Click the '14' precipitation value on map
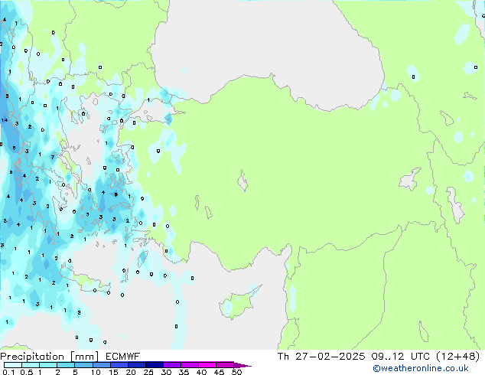 [5, 120]
